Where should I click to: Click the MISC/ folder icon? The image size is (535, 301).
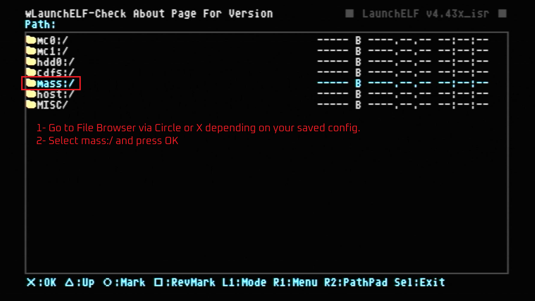(x=31, y=105)
